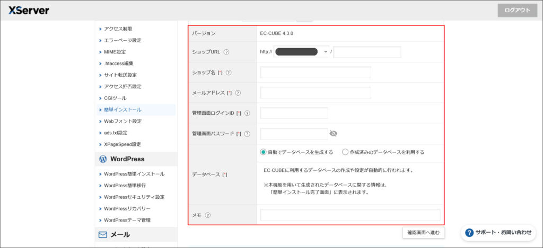Open help icon beside ショップ名
This screenshot has width=543, height=248.
tap(229, 72)
